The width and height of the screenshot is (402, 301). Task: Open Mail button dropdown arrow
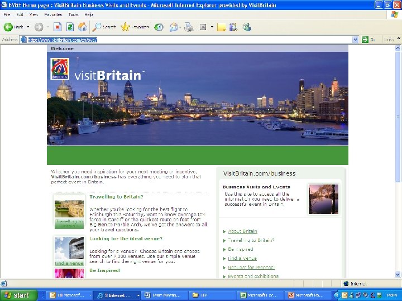point(180,27)
